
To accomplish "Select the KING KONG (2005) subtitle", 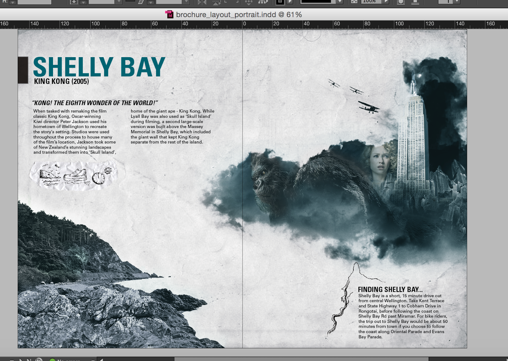I will click(x=61, y=81).
